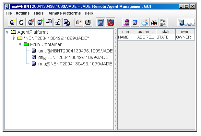Click the NBNT2004130496 platform folder icon
The width and height of the screenshot is (201, 136).
[x=20, y=38]
